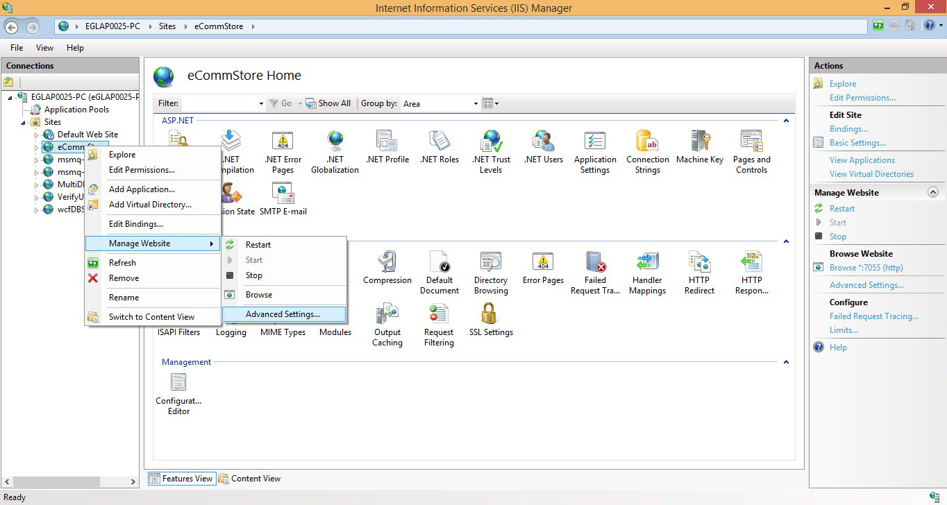947x505 pixels.
Task: Expand the wcfDBS site tree node
Action: tap(36, 209)
